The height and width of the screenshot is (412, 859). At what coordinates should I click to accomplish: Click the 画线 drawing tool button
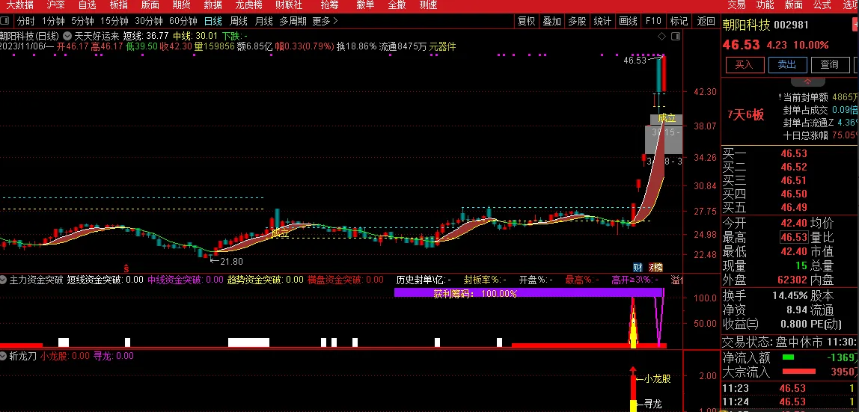[628, 21]
